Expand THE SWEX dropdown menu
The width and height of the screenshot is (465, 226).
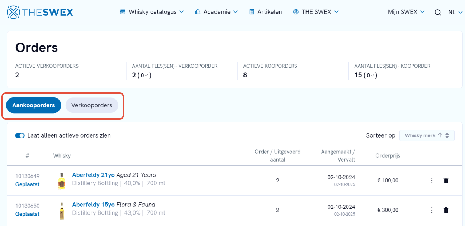(x=336, y=12)
